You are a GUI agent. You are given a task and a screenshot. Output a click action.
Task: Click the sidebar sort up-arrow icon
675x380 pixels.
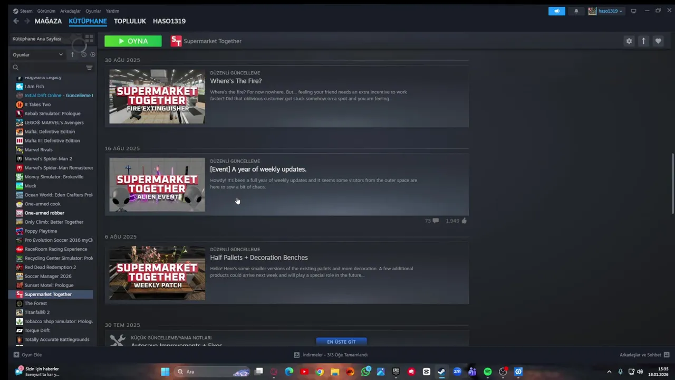[x=72, y=54]
